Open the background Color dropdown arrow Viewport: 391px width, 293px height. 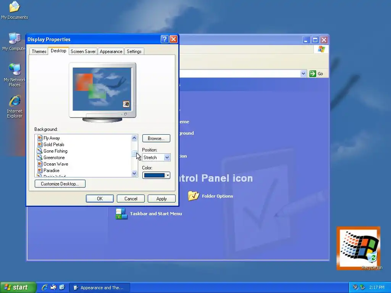point(168,175)
